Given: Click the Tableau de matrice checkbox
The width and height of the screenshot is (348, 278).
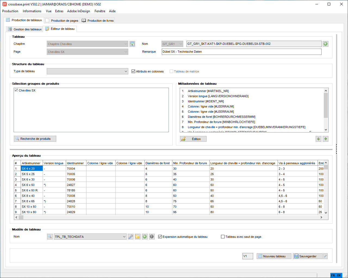Looking at the screenshot, I should (x=171, y=71).
